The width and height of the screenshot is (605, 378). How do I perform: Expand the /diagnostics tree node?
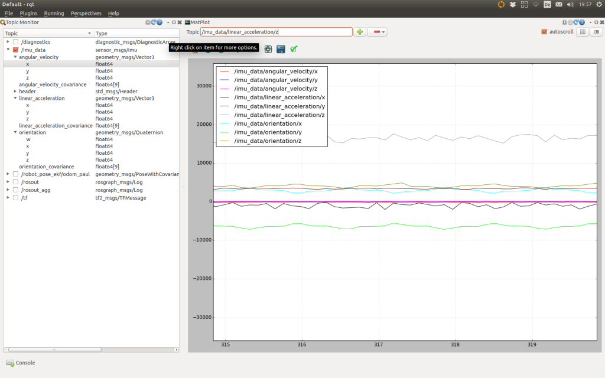[x=8, y=42]
